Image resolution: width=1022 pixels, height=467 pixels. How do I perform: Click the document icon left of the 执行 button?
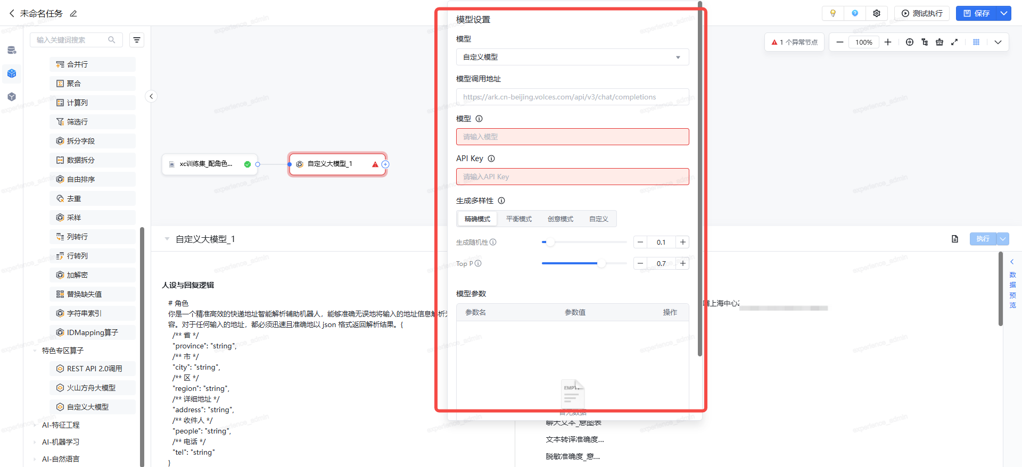click(955, 239)
